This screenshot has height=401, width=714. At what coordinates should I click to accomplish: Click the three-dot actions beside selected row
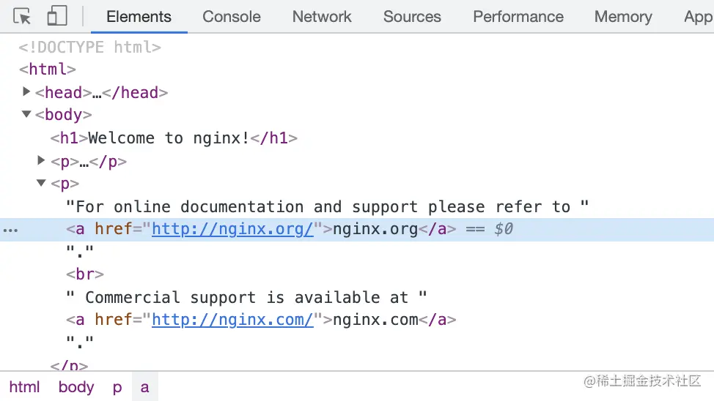[10, 229]
